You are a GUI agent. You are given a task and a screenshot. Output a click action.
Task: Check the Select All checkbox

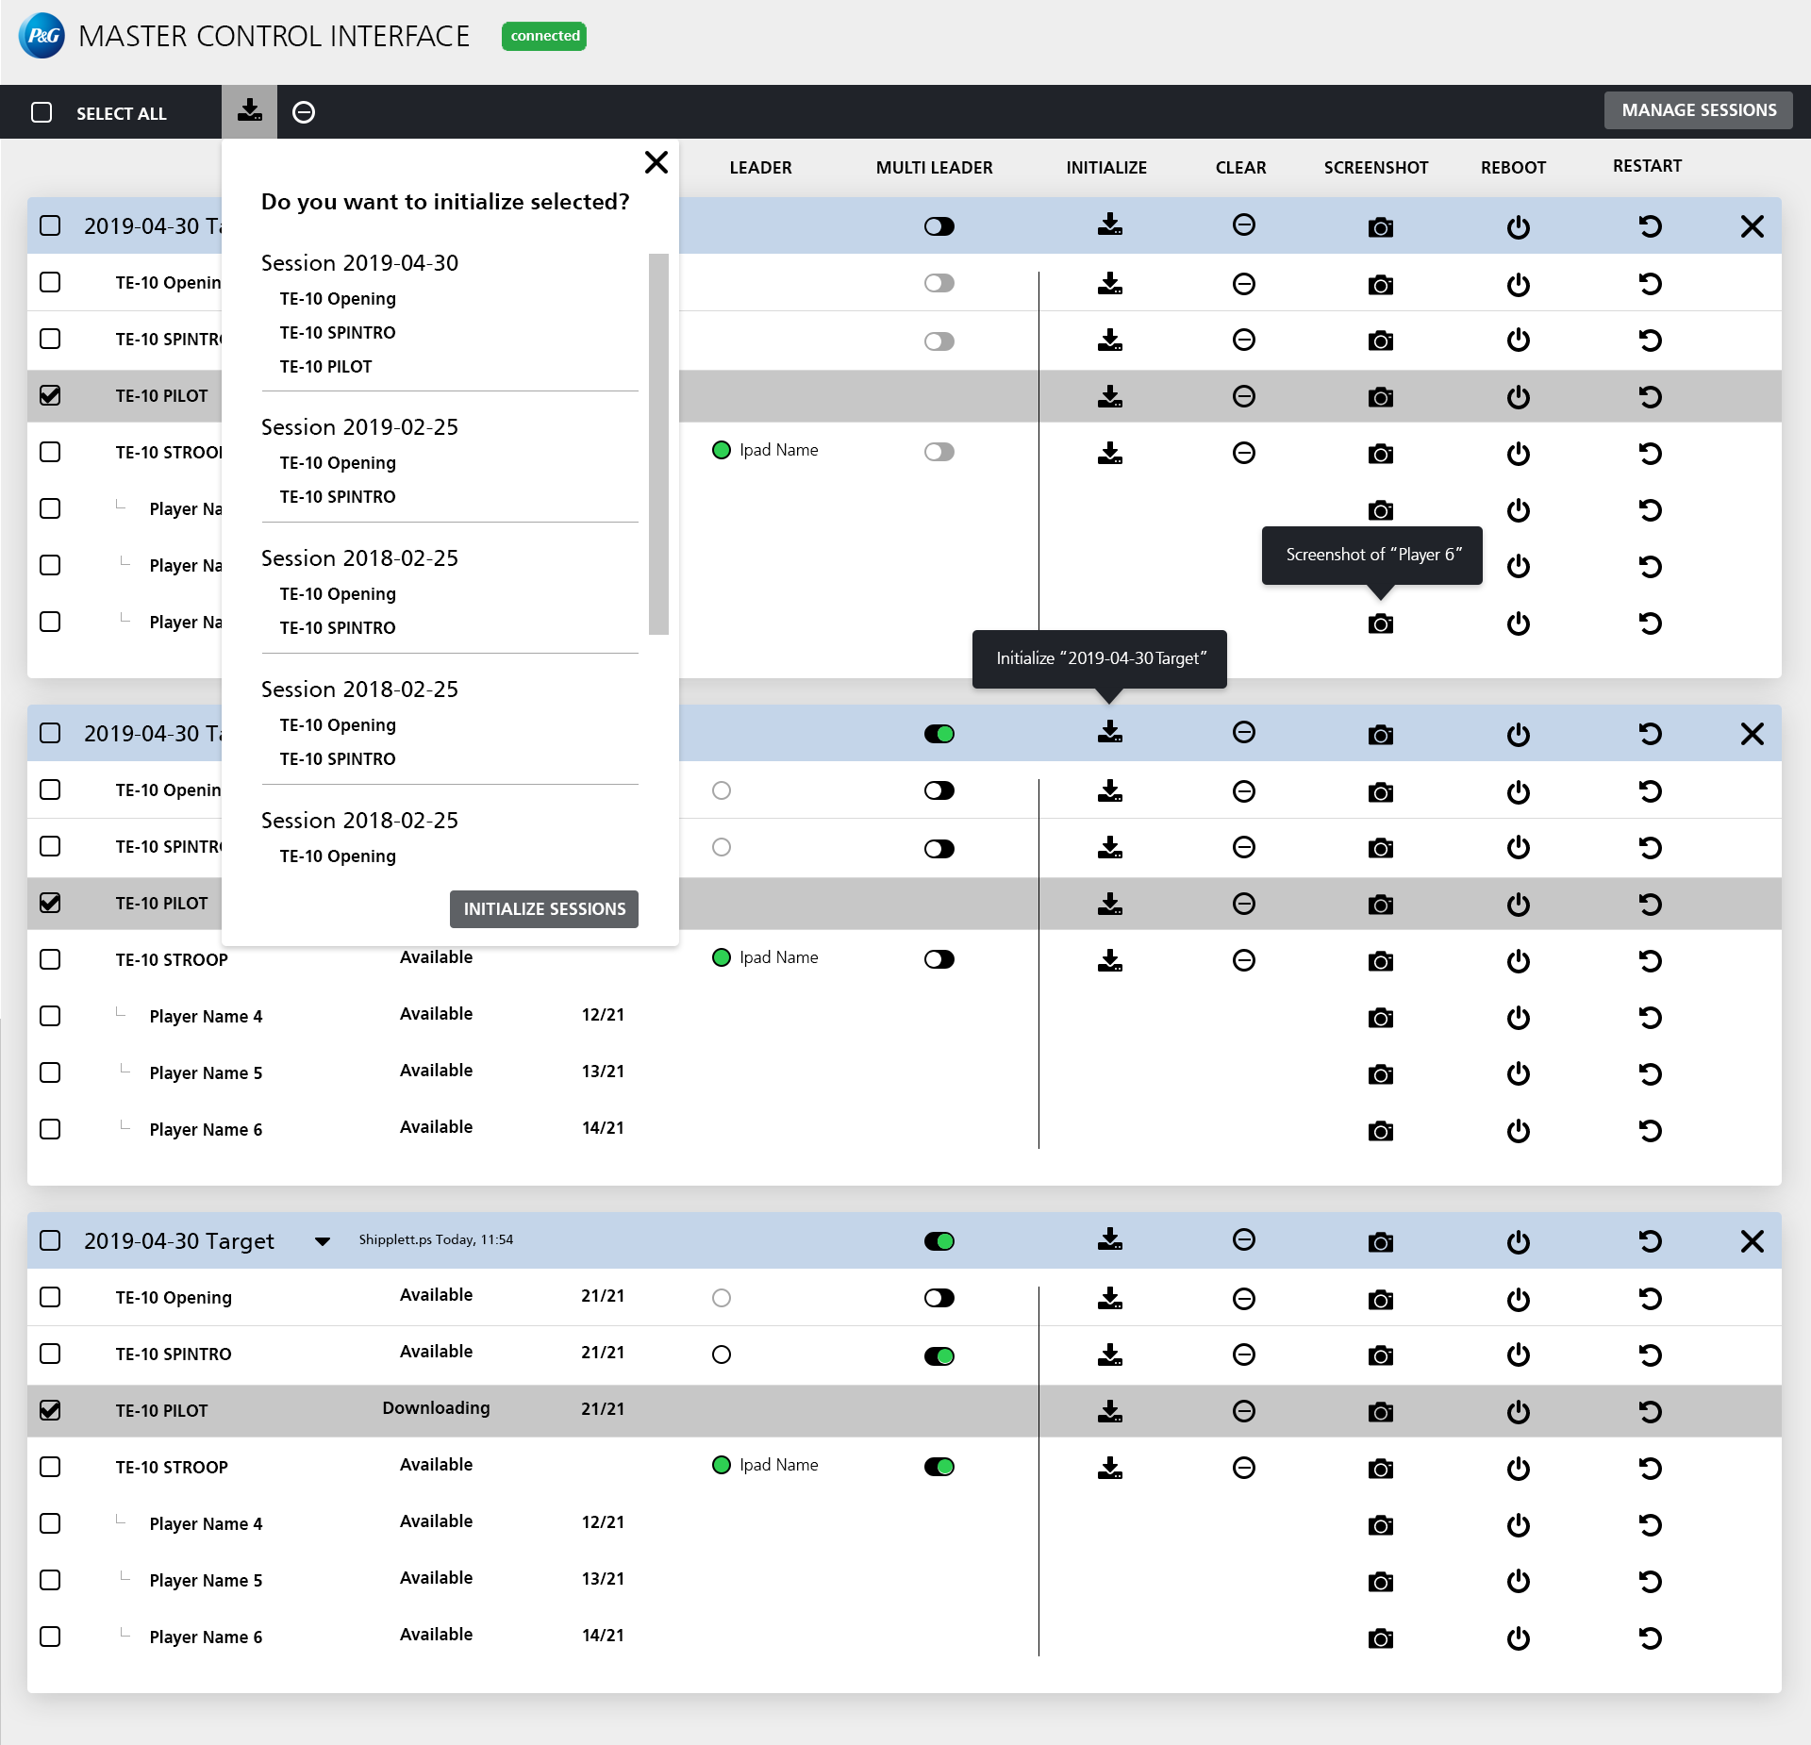(x=42, y=113)
